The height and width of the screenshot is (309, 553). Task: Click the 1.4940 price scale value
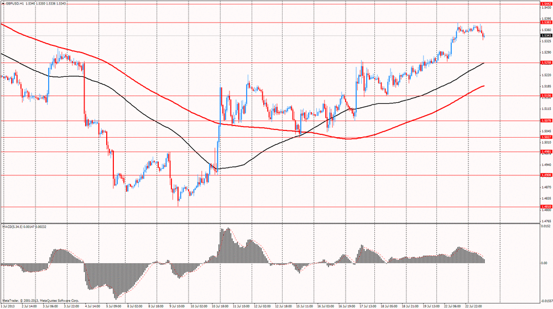coord(546,165)
